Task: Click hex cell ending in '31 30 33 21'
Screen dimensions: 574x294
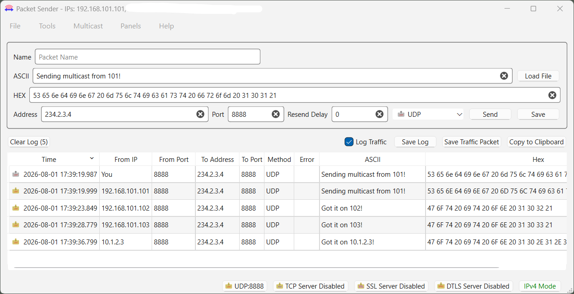Action: tap(496, 225)
